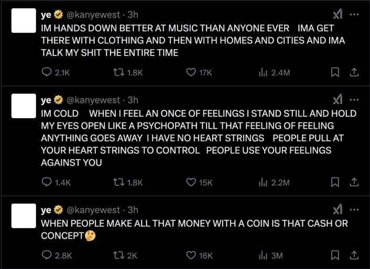Reply to the 'IM COLD' tweet

coord(46,182)
